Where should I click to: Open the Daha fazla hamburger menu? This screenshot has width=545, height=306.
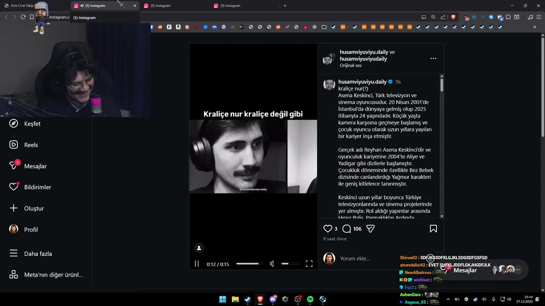point(14,253)
